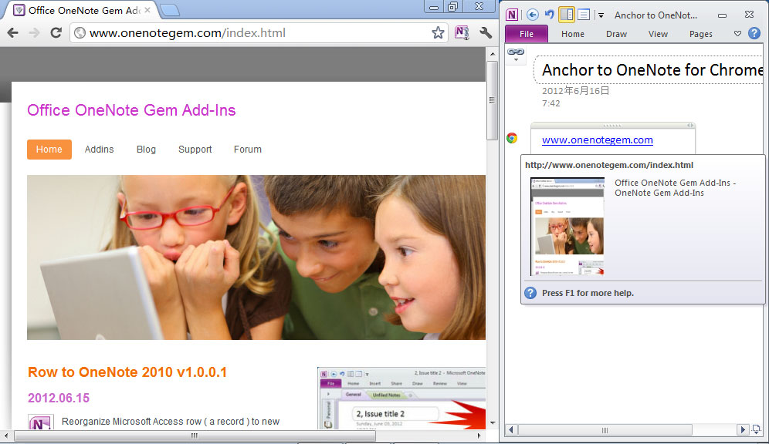Undo last action in OneNote
Image resolution: width=769 pixels, height=444 pixels.
pyautogui.click(x=549, y=15)
